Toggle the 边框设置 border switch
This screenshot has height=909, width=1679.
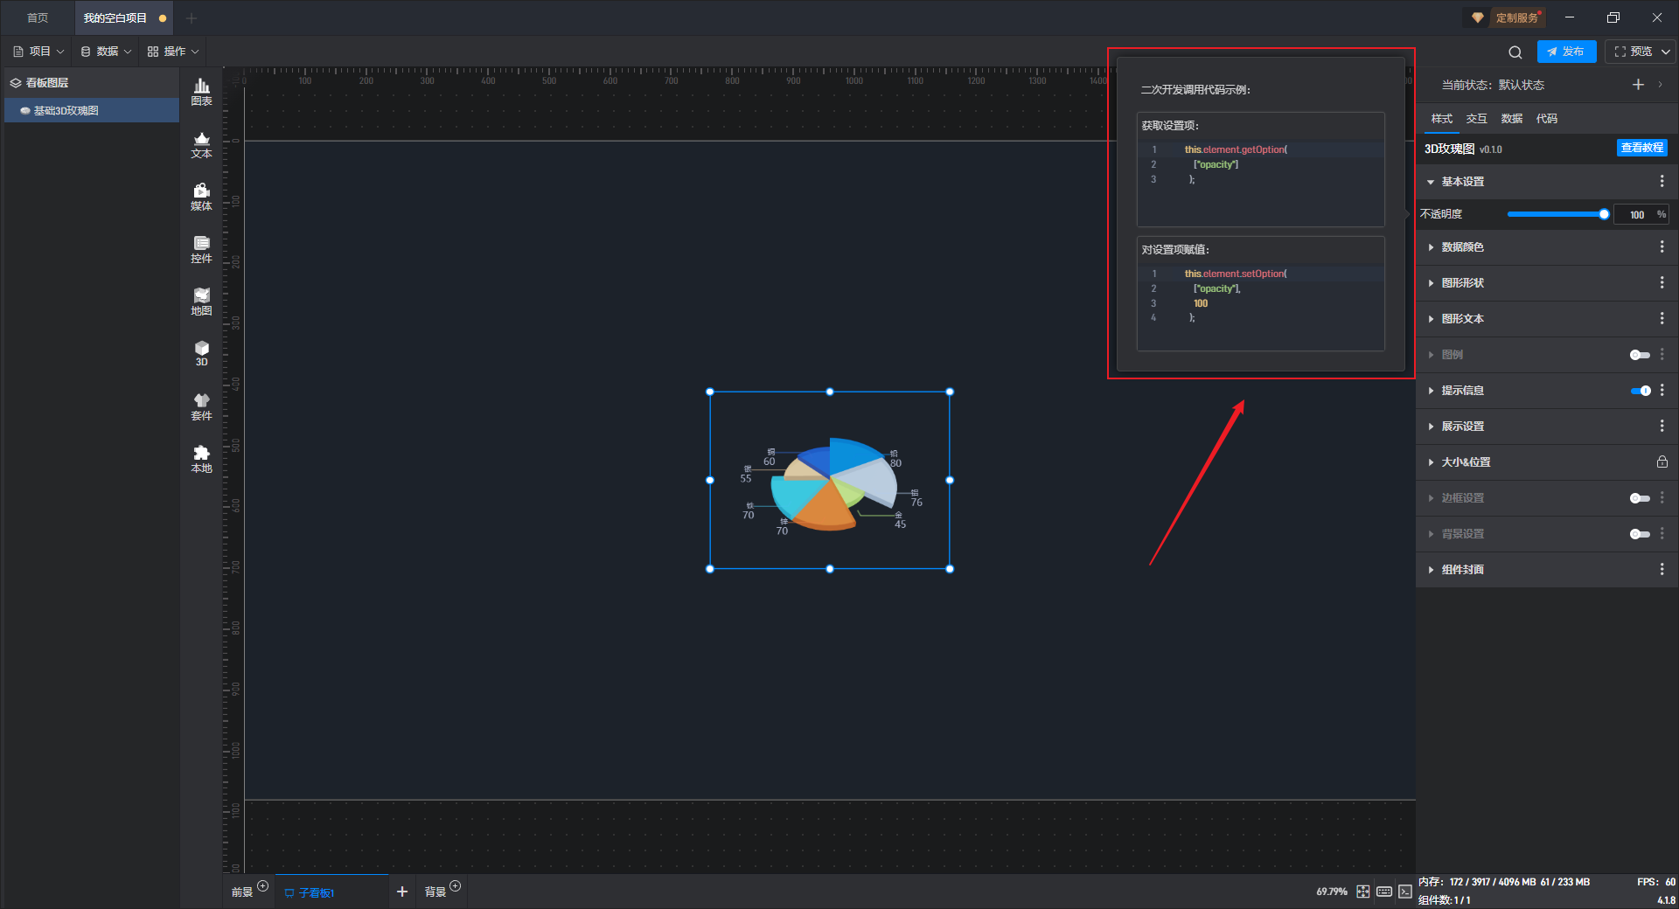click(x=1640, y=498)
